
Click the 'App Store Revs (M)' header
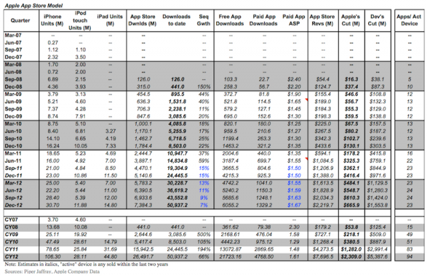(322, 20)
